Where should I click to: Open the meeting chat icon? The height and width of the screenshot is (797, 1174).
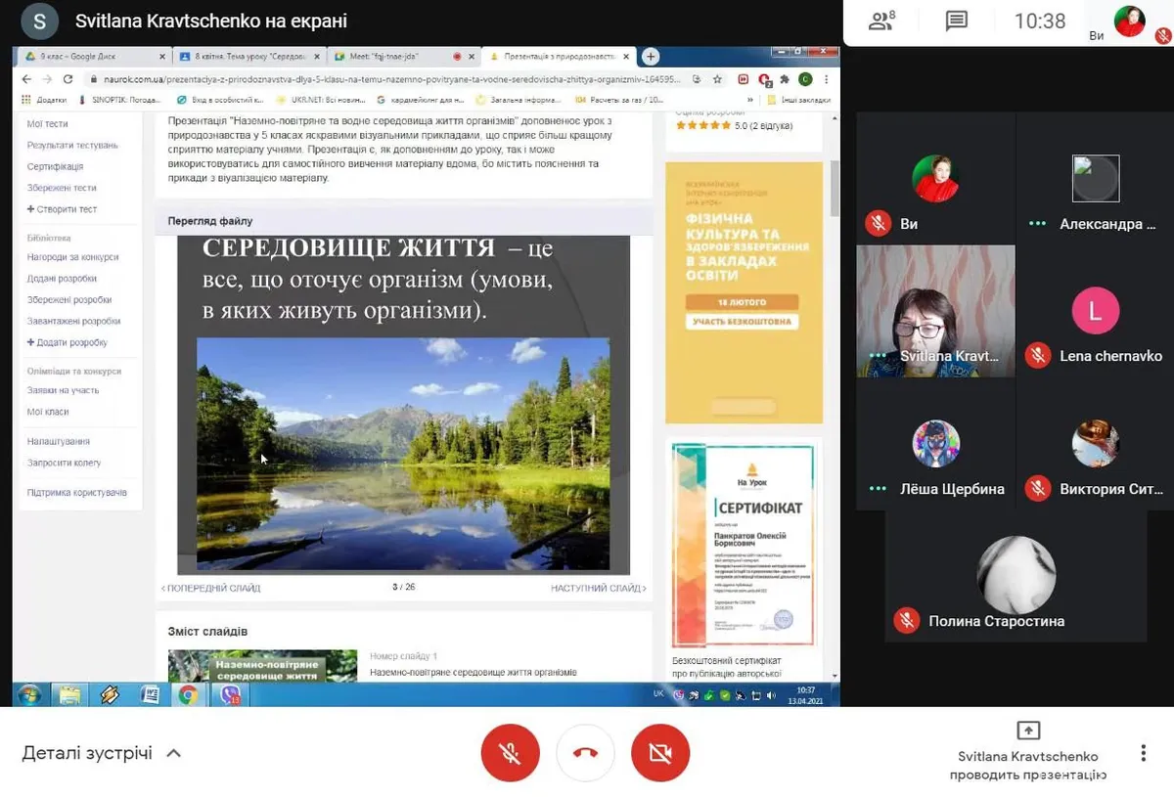tap(956, 22)
